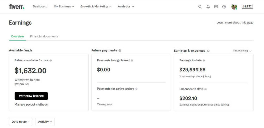This screenshot has height=128, width=264.
Task: Click the Fiverr logo
Action: coord(17,6)
